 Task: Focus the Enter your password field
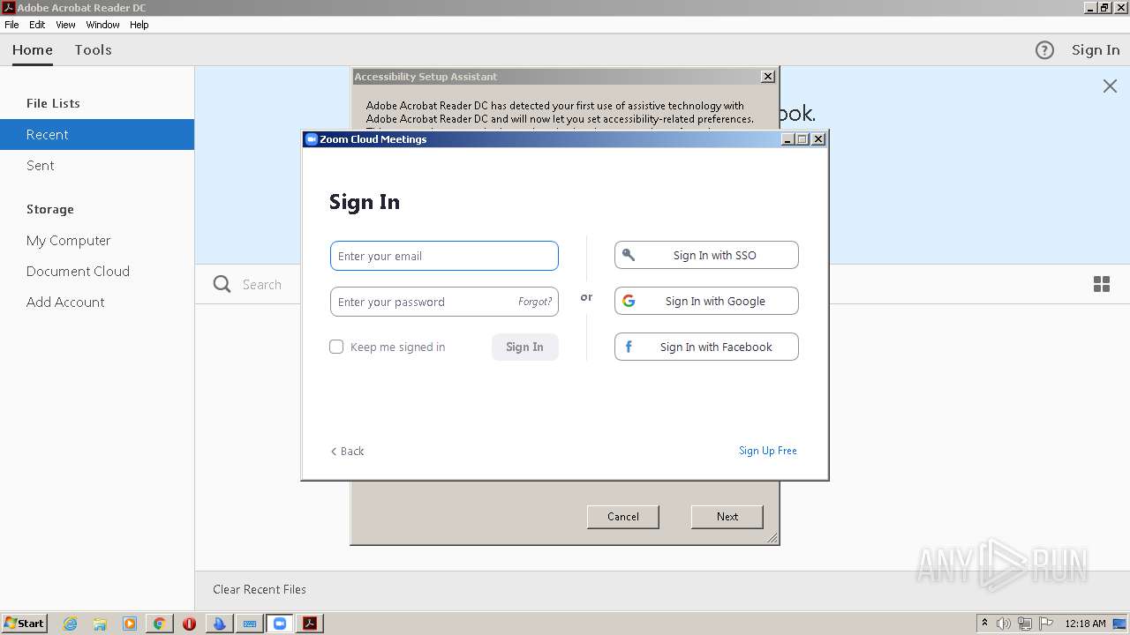[444, 302]
